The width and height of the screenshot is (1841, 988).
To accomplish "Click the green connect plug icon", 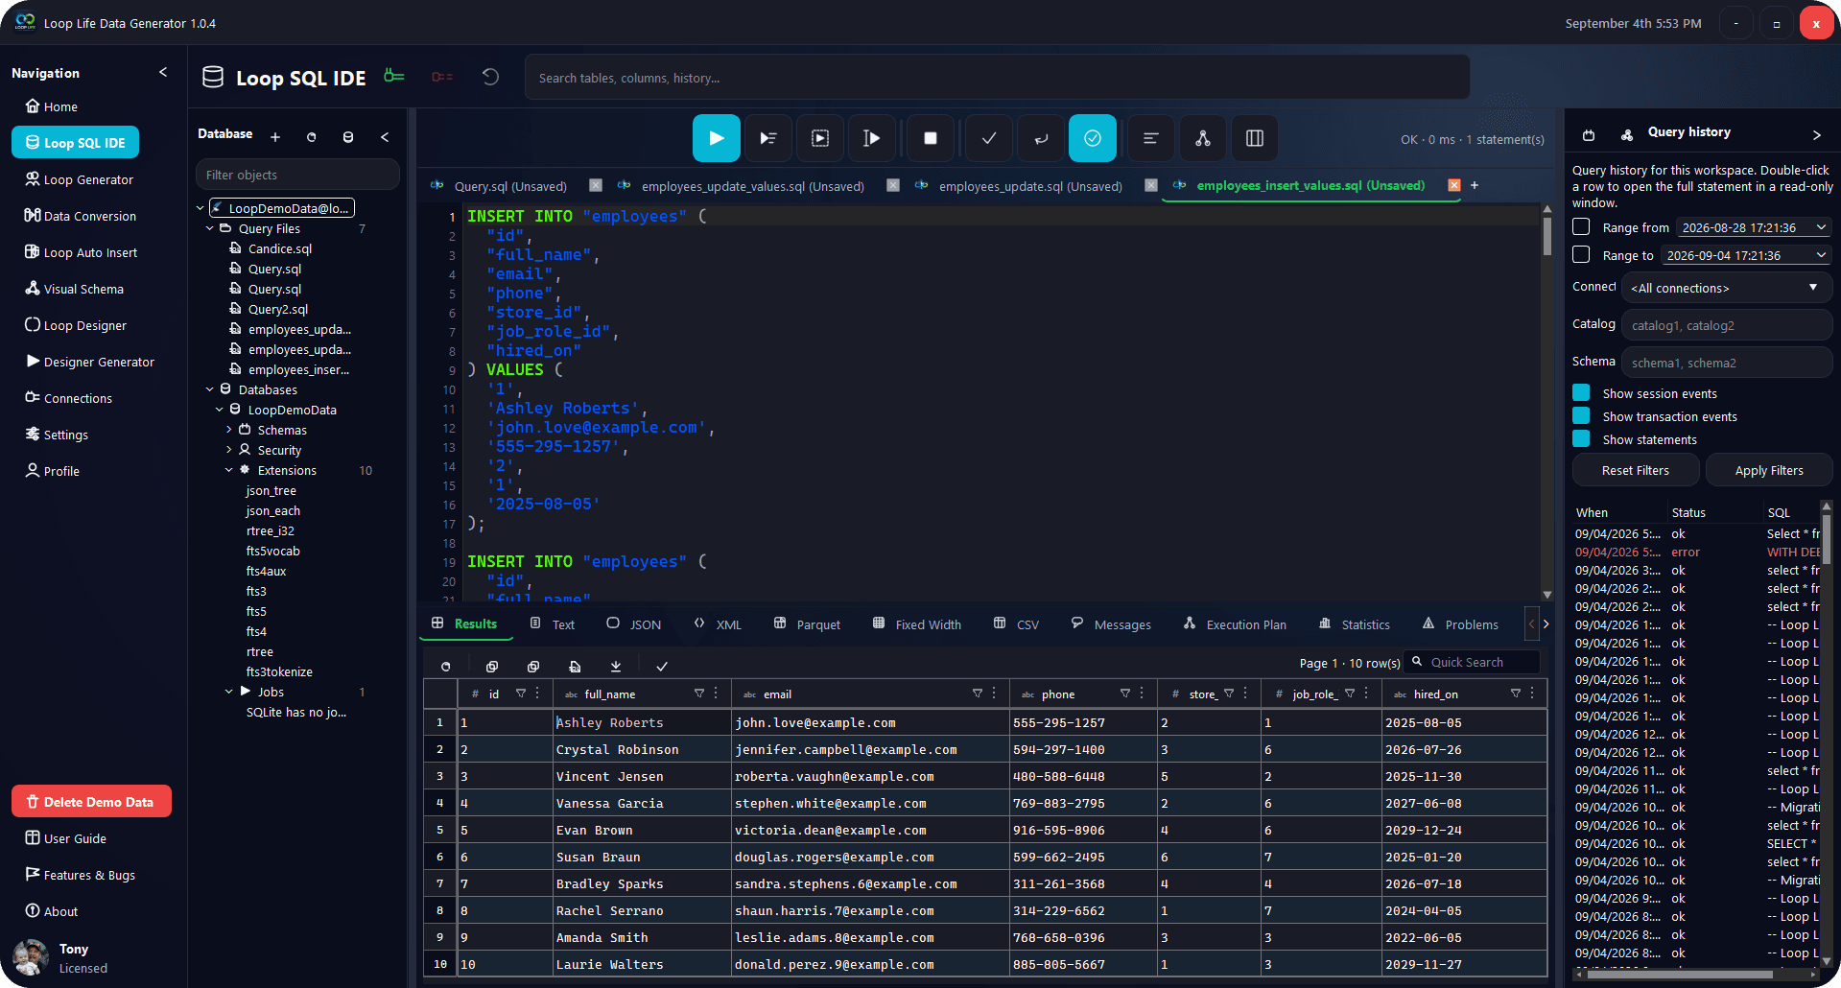I will point(394,76).
